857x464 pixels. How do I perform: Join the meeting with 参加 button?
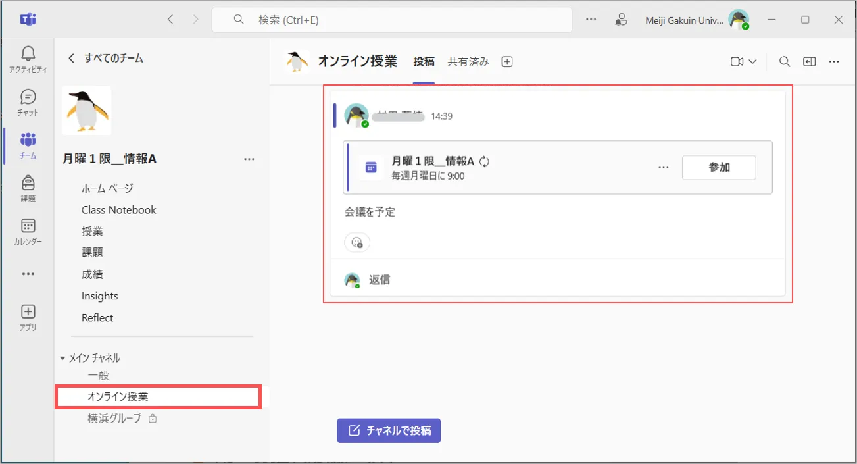[718, 167]
